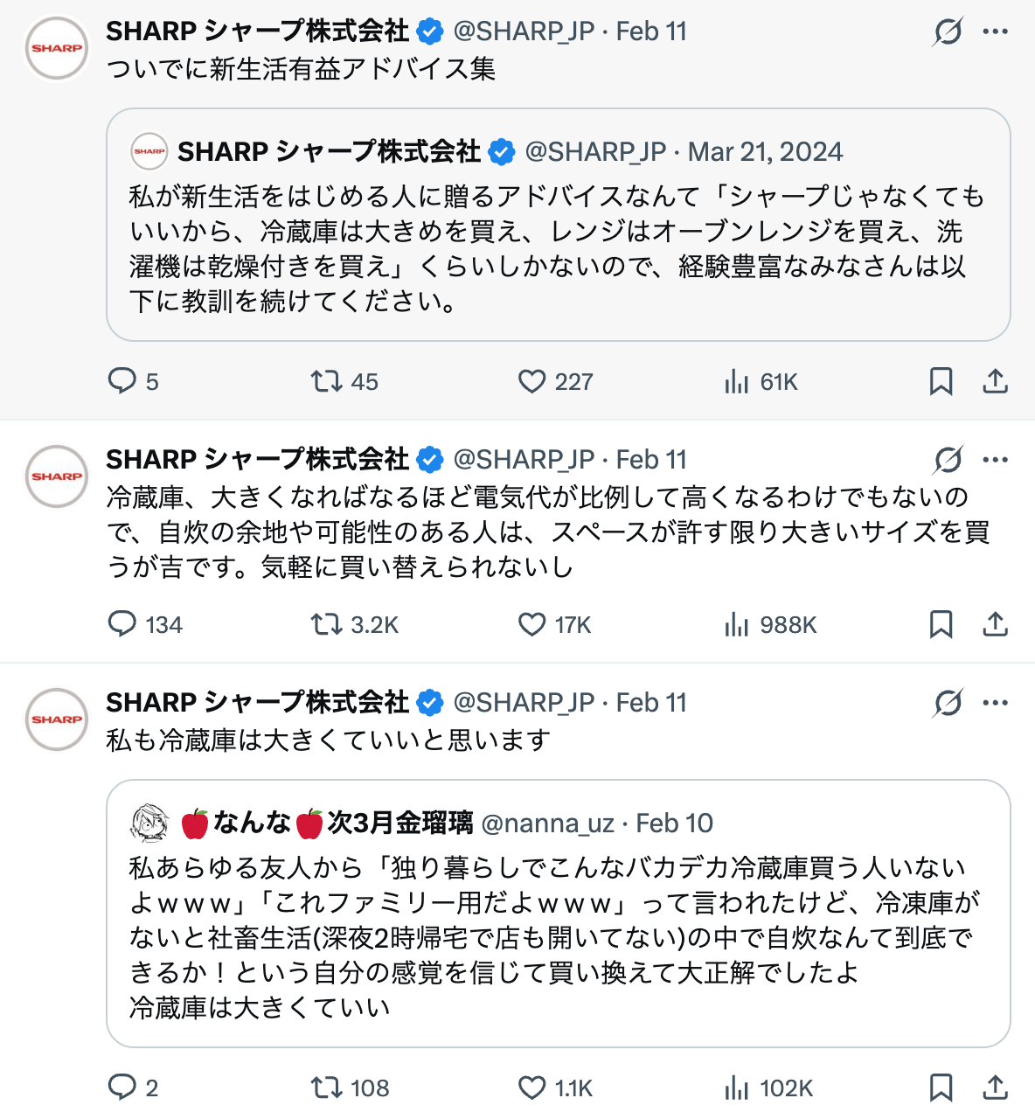Viewport: 1035px width, 1119px height.
Task: Click SHARP profile avatar on first tweet
Action: pyautogui.click(x=57, y=48)
